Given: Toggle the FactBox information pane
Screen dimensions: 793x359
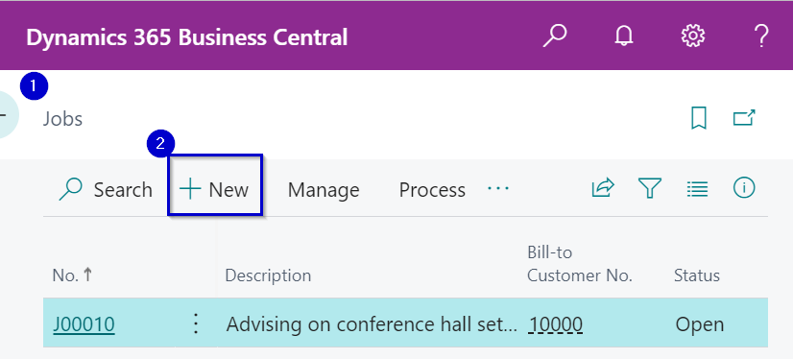Looking at the screenshot, I should click(x=744, y=188).
